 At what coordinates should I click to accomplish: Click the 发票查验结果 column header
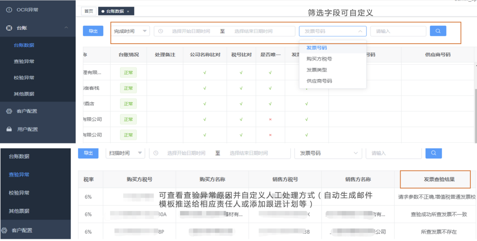pyautogui.click(x=435, y=180)
